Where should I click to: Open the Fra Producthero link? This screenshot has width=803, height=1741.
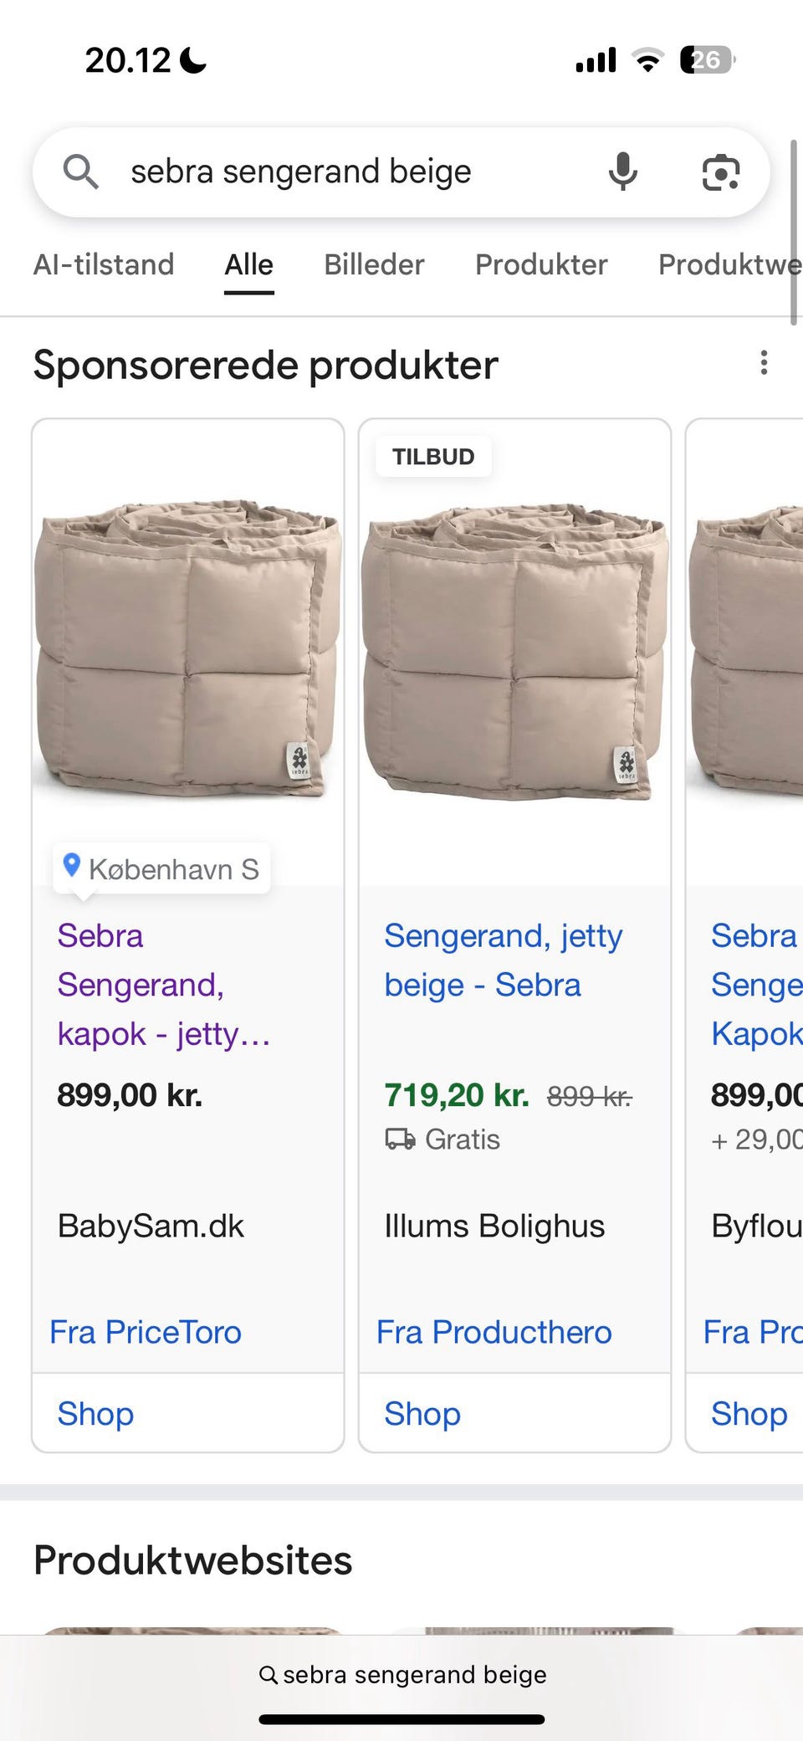click(494, 1332)
